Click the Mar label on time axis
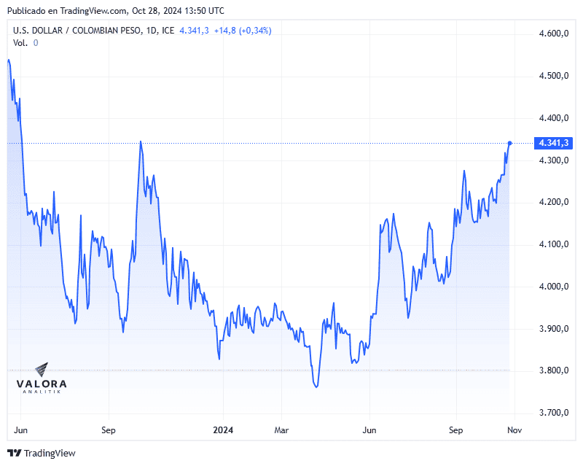583x466 pixels. (281, 430)
